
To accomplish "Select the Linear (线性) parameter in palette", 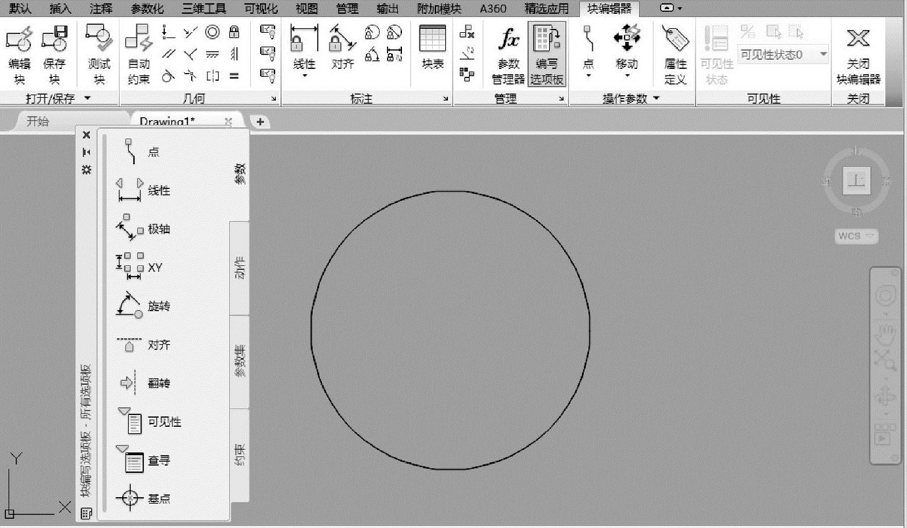I will click(x=143, y=190).
